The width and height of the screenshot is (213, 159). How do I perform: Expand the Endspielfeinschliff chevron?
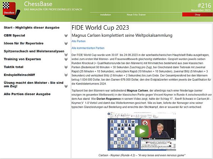[x=66, y=75]
